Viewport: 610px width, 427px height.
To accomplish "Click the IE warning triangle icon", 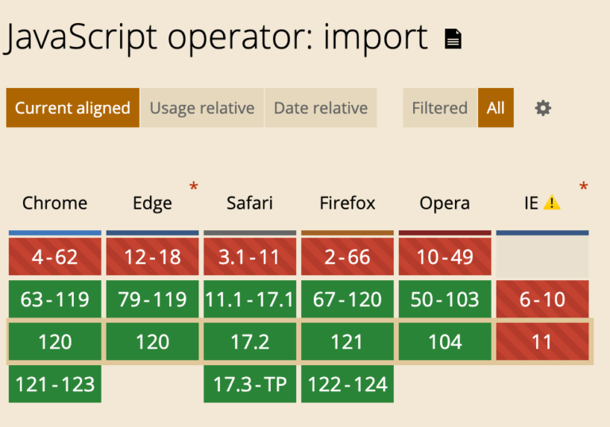I will (x=552, y=203).
